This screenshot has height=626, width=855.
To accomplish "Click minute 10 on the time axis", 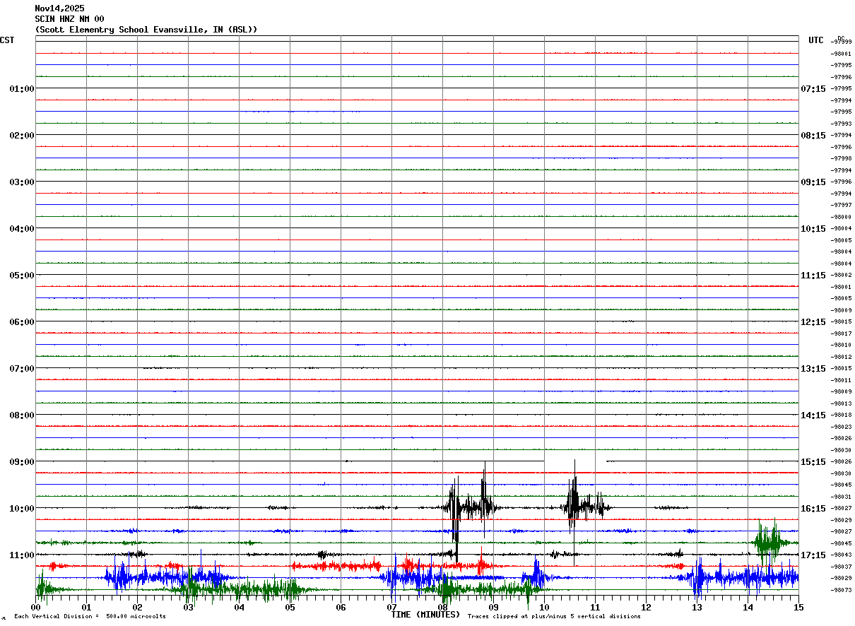I will click(x=545, y=607).
